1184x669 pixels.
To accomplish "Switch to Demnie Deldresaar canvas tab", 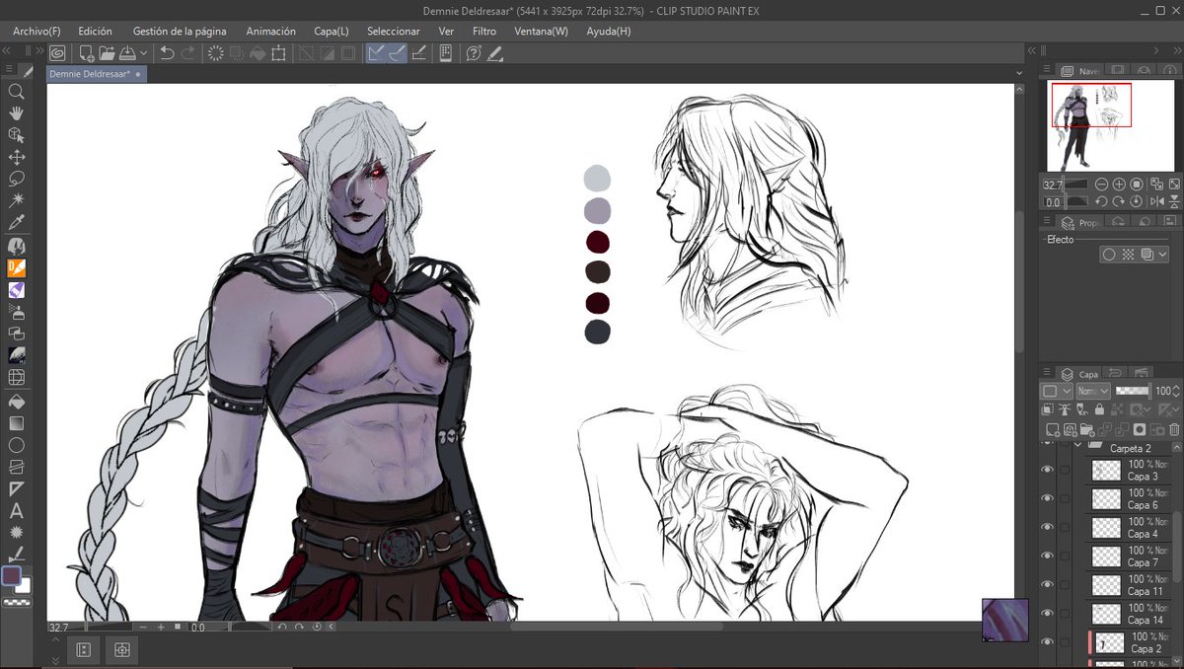I will (98, 74).
